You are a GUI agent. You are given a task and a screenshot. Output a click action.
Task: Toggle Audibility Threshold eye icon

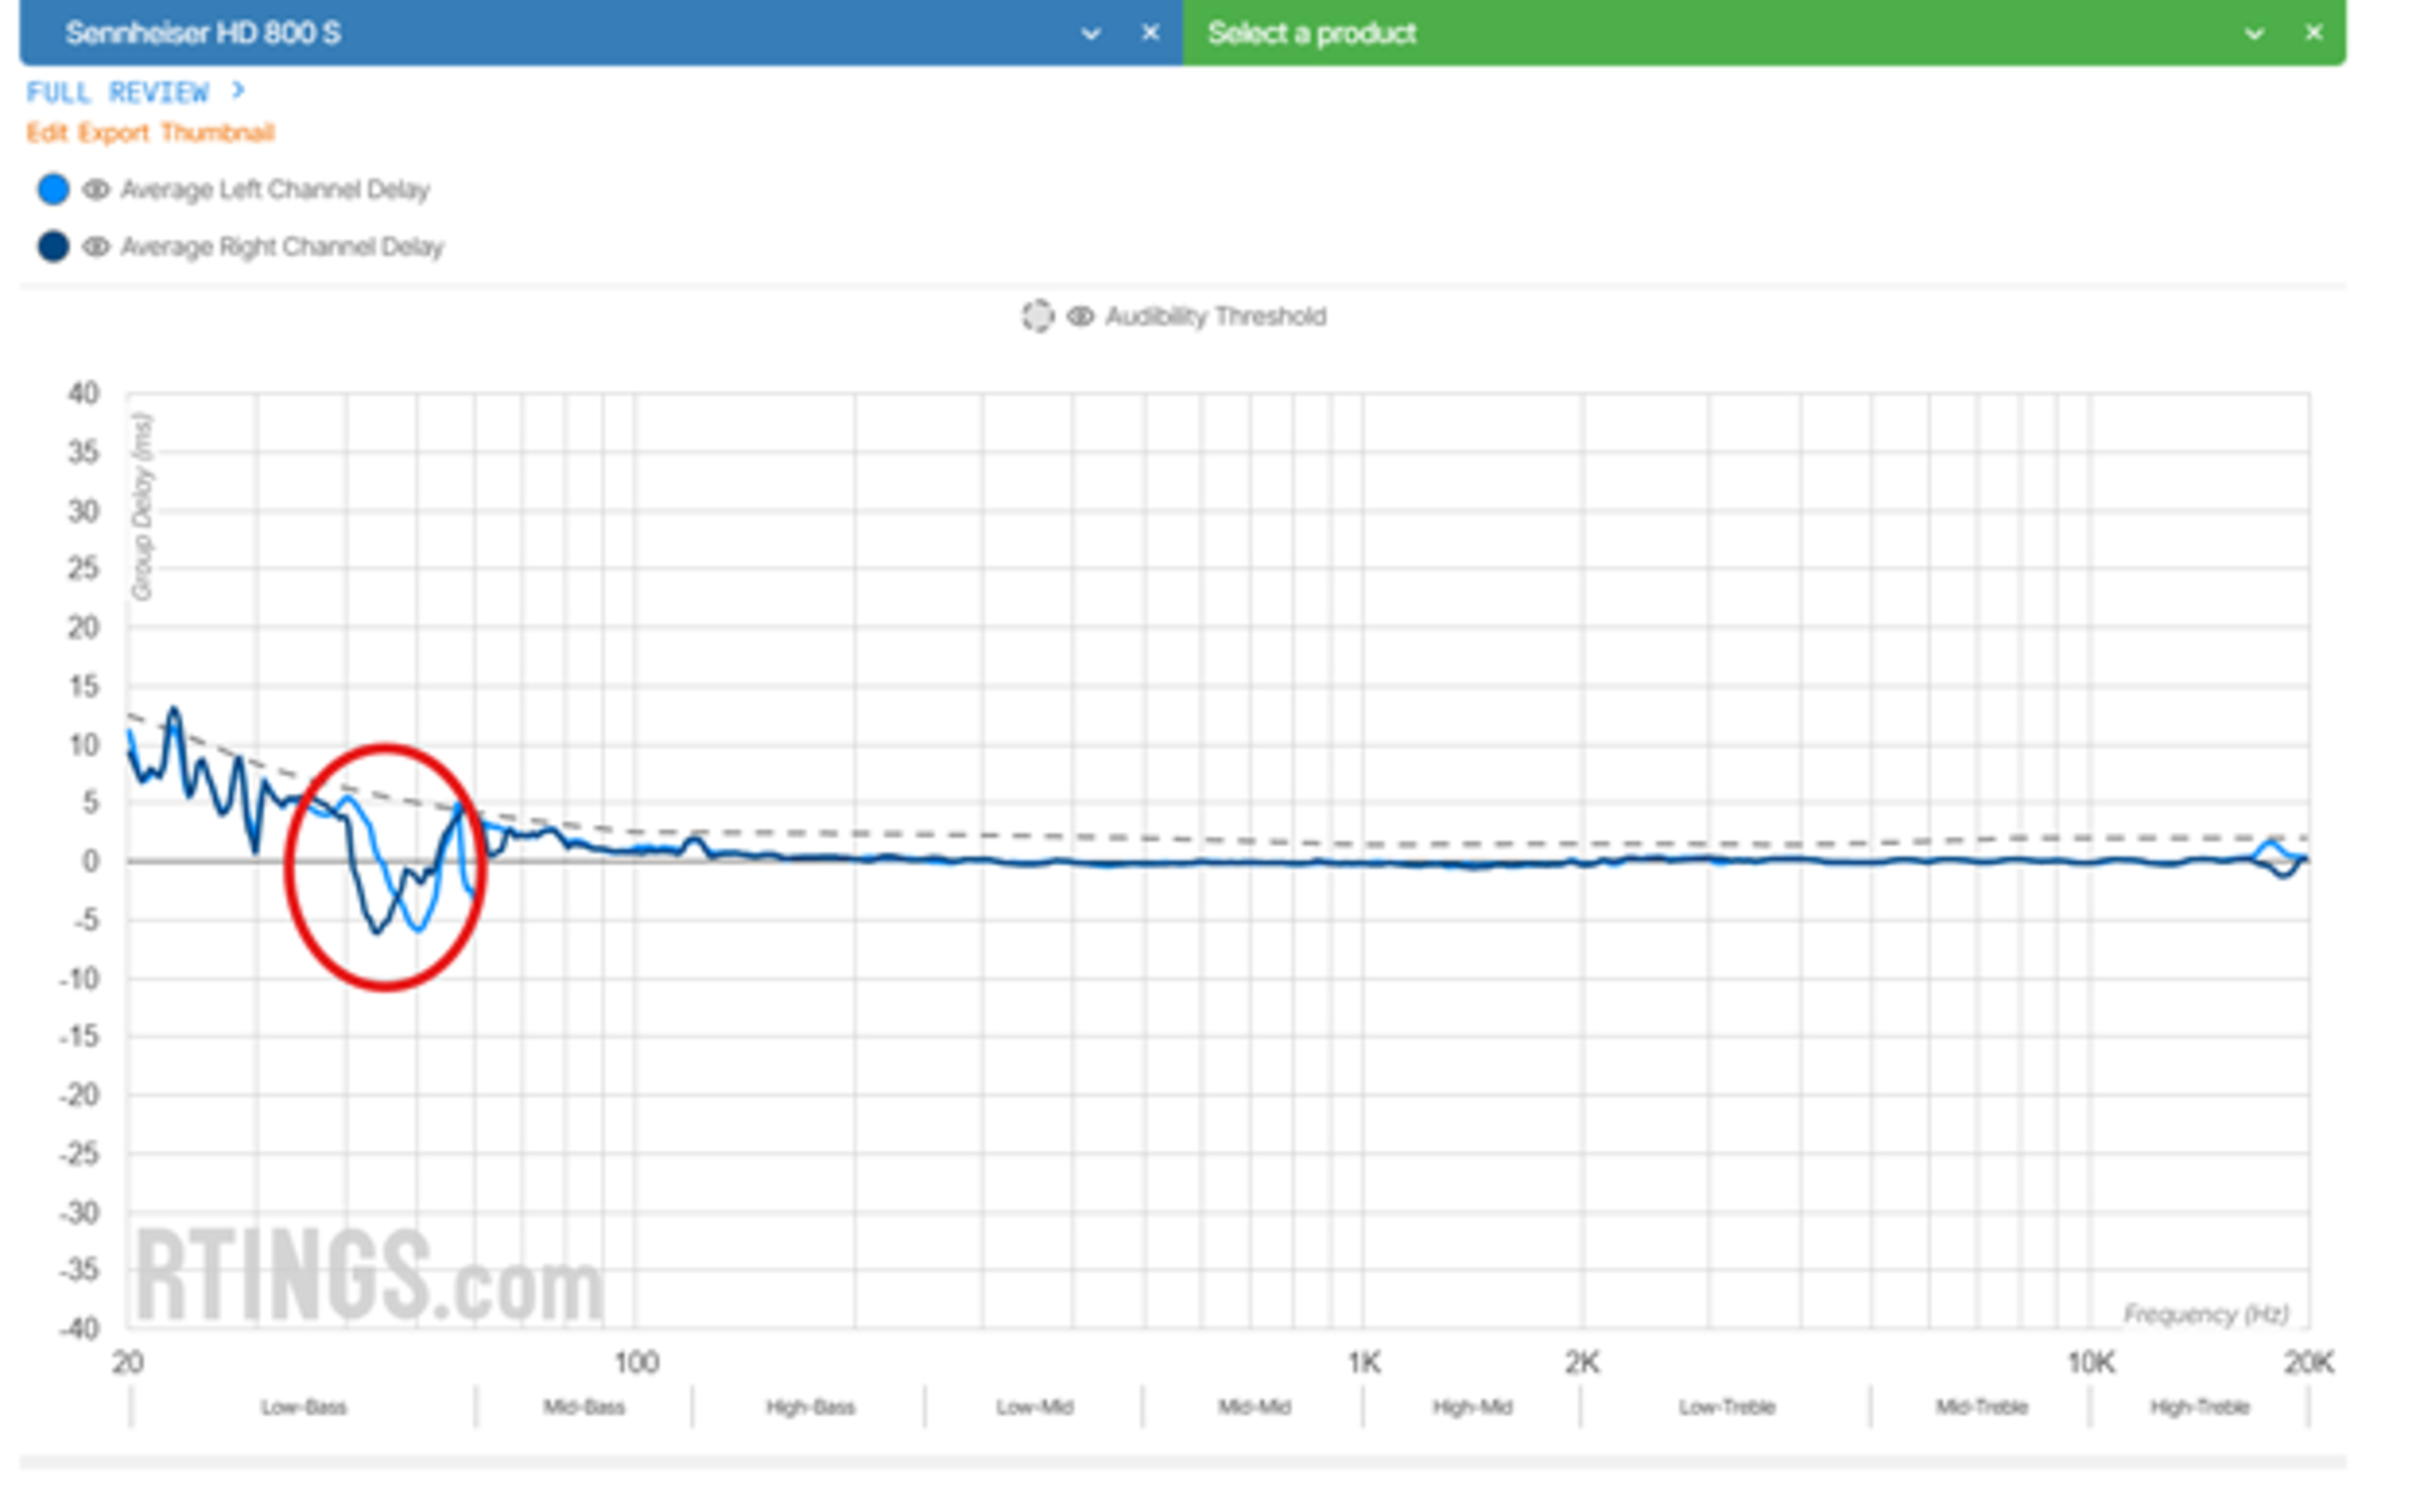tap(1080, 316)
